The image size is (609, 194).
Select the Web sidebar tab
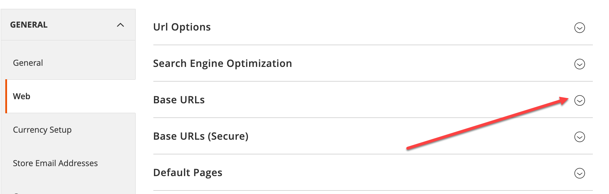coord(21,96)
